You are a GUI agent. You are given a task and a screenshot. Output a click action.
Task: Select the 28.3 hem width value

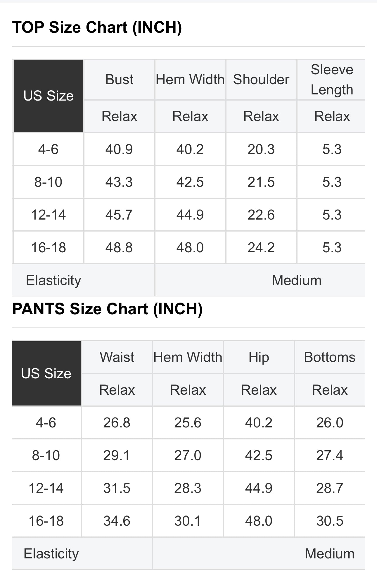tap(188, 488)
